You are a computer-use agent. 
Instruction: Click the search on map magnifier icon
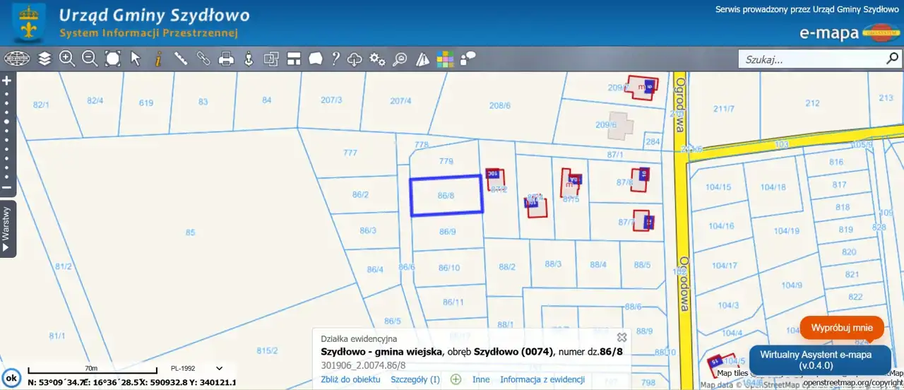click(400, 59)
